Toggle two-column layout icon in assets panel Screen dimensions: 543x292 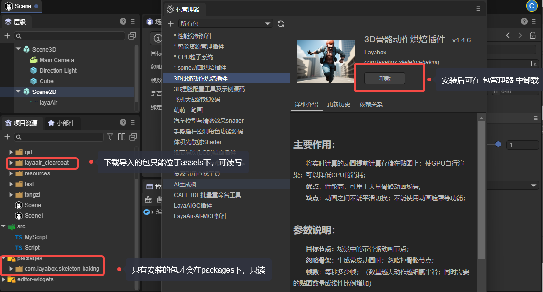pos(122,137)
